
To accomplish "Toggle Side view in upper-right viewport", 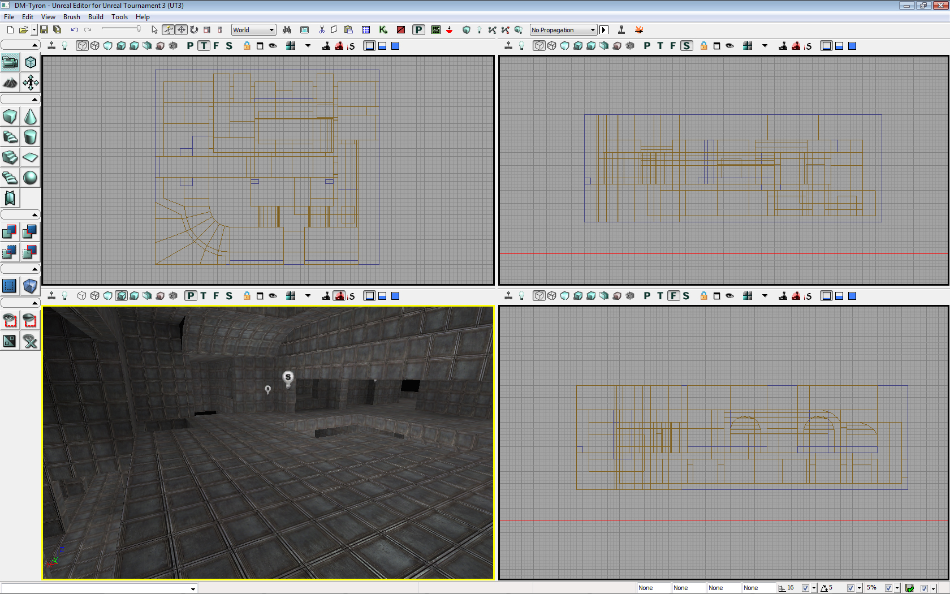I will point(686,46).
